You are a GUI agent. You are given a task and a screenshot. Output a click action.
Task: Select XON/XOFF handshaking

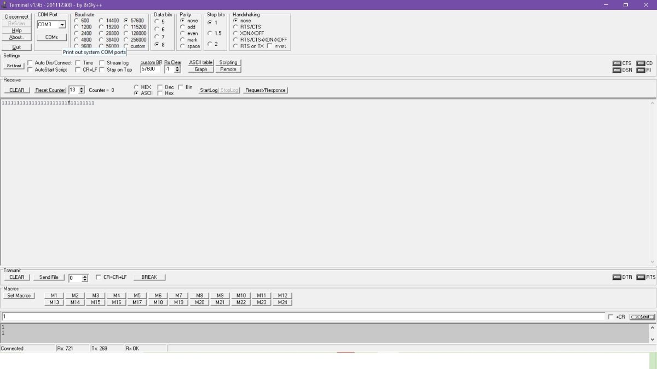[x=236, y=33]
